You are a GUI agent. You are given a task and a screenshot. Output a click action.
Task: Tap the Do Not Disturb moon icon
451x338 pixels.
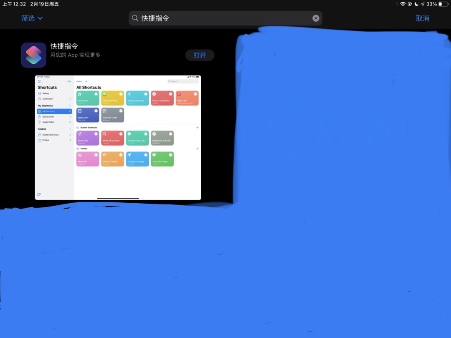[x=416, y=4]
